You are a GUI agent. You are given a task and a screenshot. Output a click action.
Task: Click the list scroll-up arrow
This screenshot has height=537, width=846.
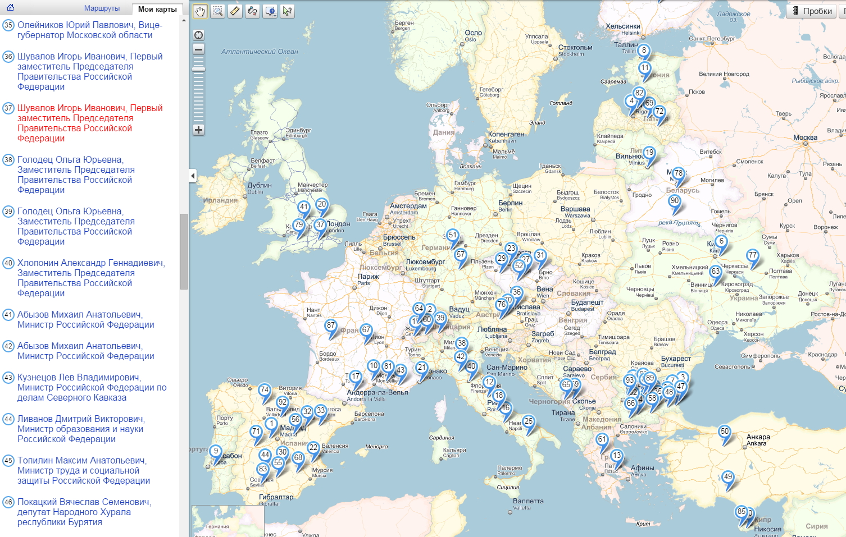[x=184, y=21]
